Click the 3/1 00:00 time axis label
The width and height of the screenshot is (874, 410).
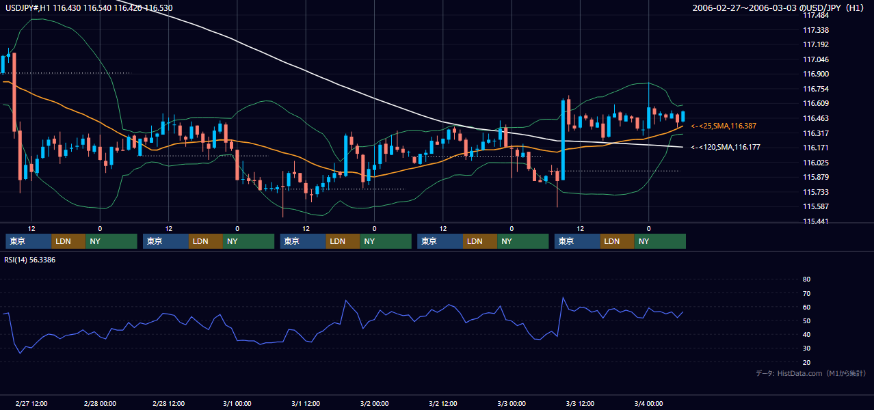coord(237,403)
